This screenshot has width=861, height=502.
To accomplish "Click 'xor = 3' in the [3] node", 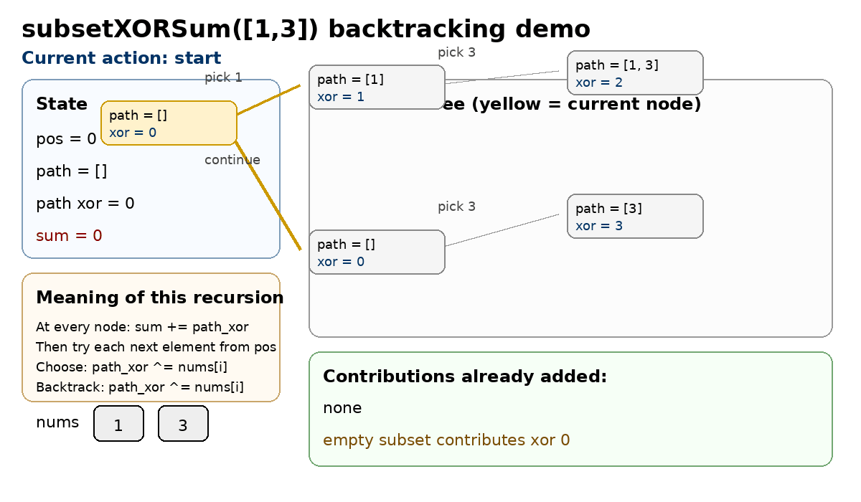I will (599, 226).
